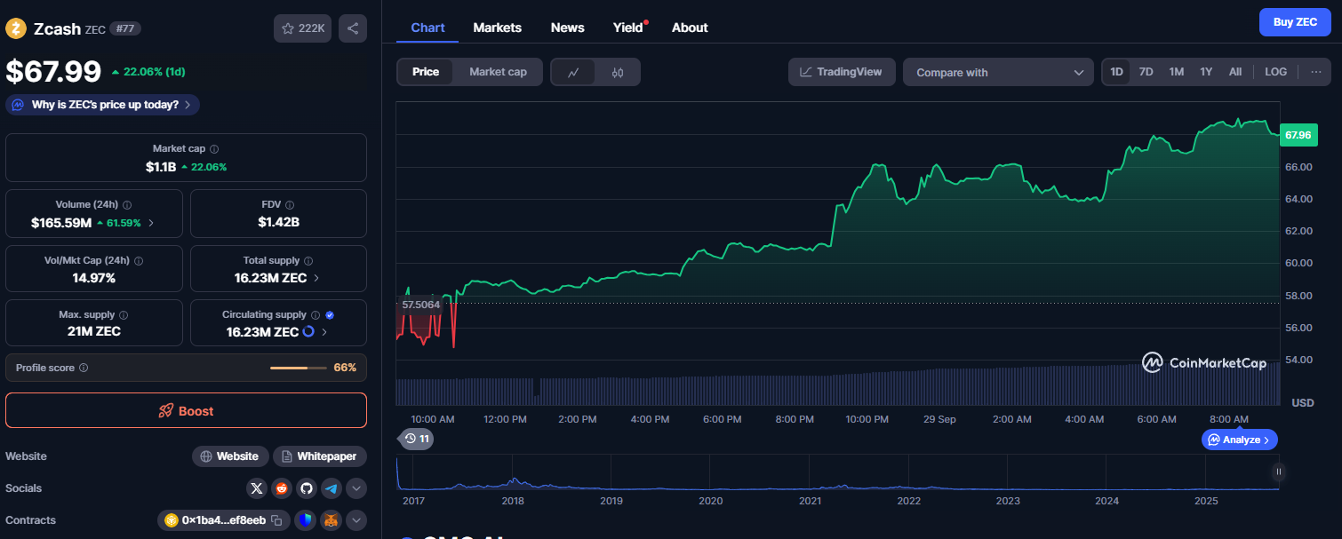Viewport: 1342px width, 539px height.
Task: Switch to the Chart tab
Action: pyautogui.click(x=427, y=28)
